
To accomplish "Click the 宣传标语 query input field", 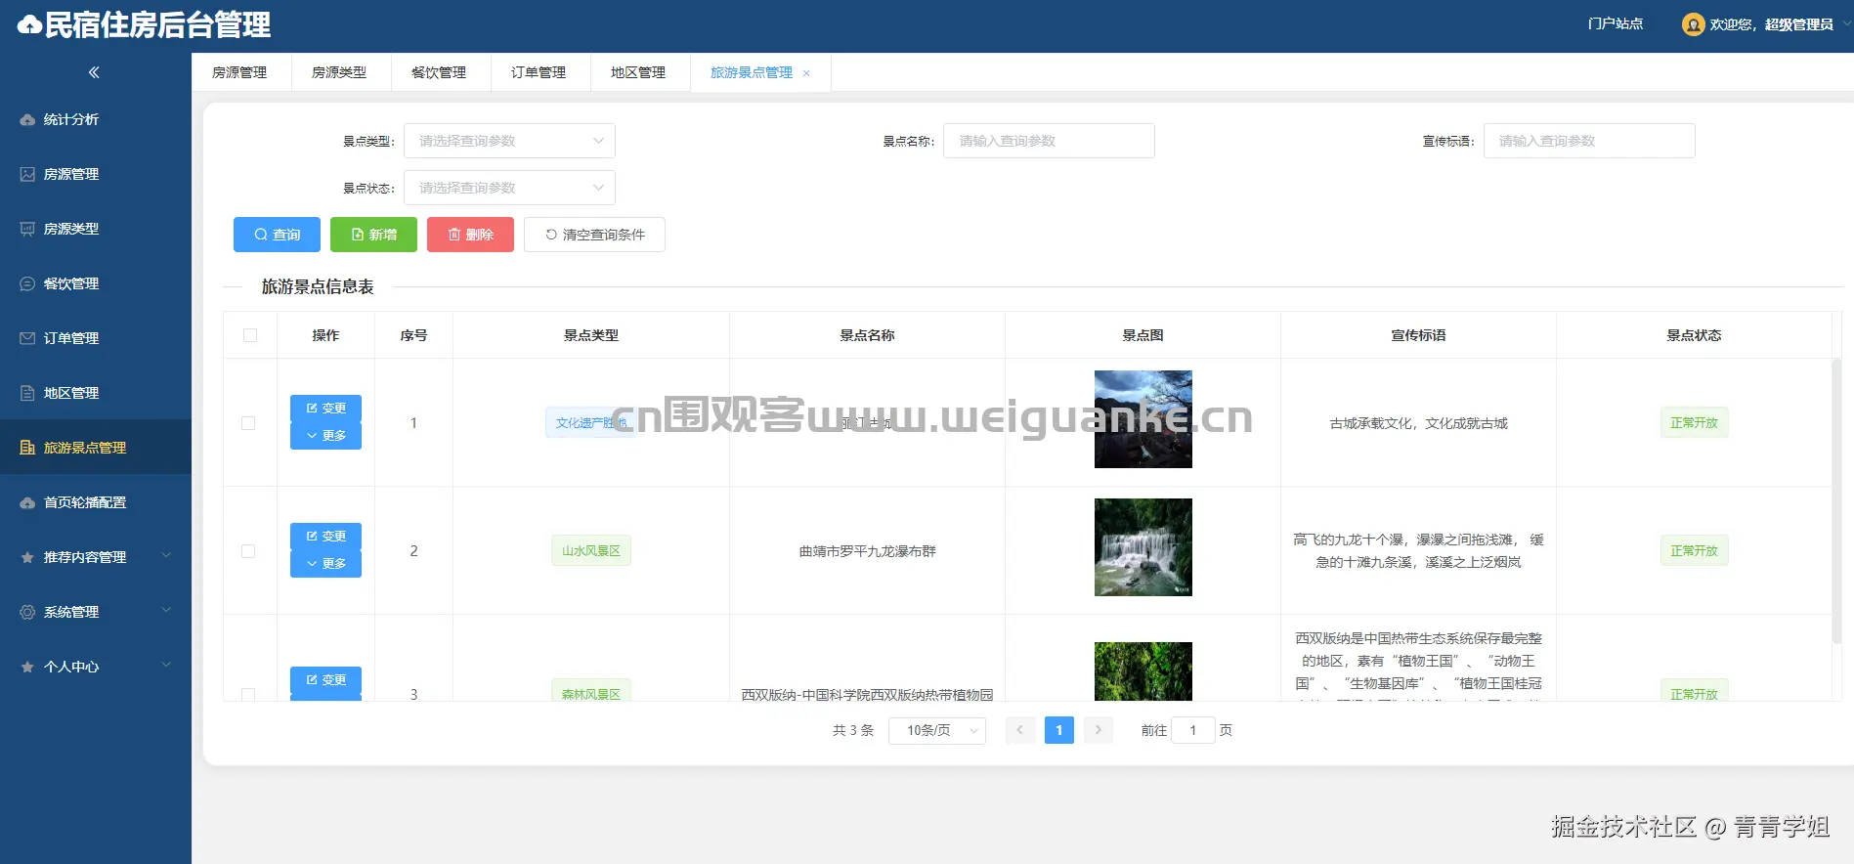I will point(1589,141).
